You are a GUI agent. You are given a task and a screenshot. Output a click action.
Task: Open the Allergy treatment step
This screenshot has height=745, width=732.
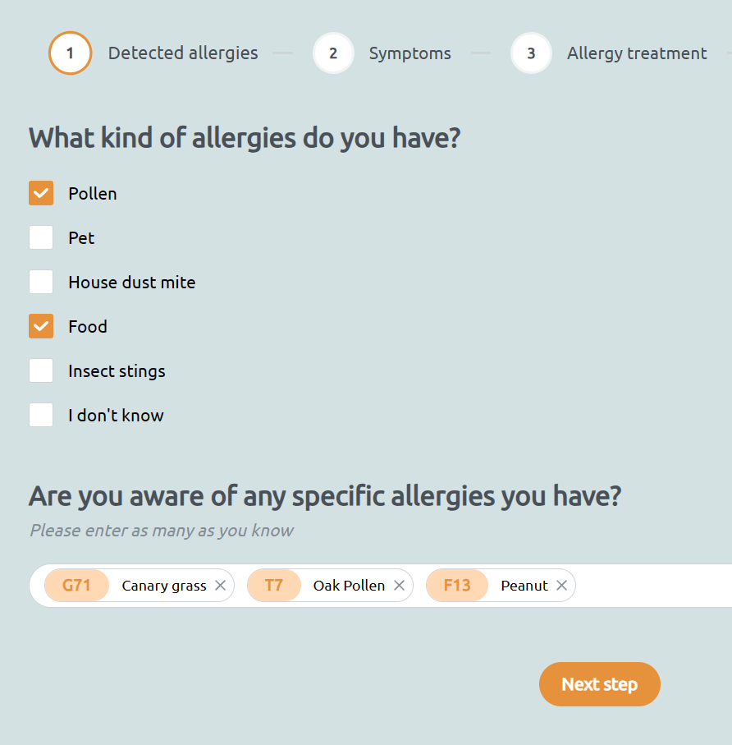point(636,53)
